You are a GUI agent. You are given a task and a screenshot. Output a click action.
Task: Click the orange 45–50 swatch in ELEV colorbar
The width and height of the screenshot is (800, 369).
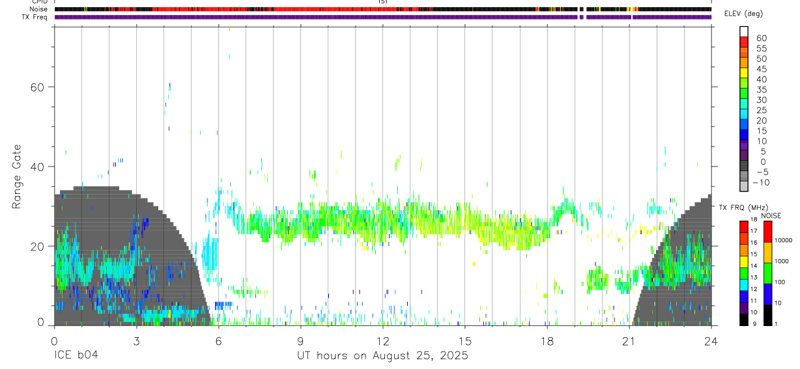click(x=744, y=63)
